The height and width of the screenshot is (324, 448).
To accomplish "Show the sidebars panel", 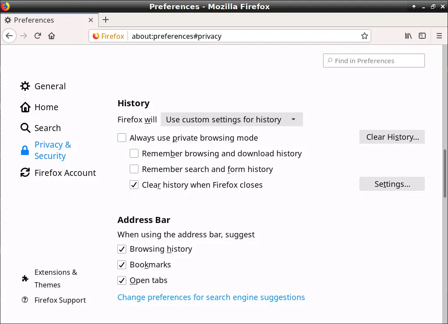I will point(422,36).
